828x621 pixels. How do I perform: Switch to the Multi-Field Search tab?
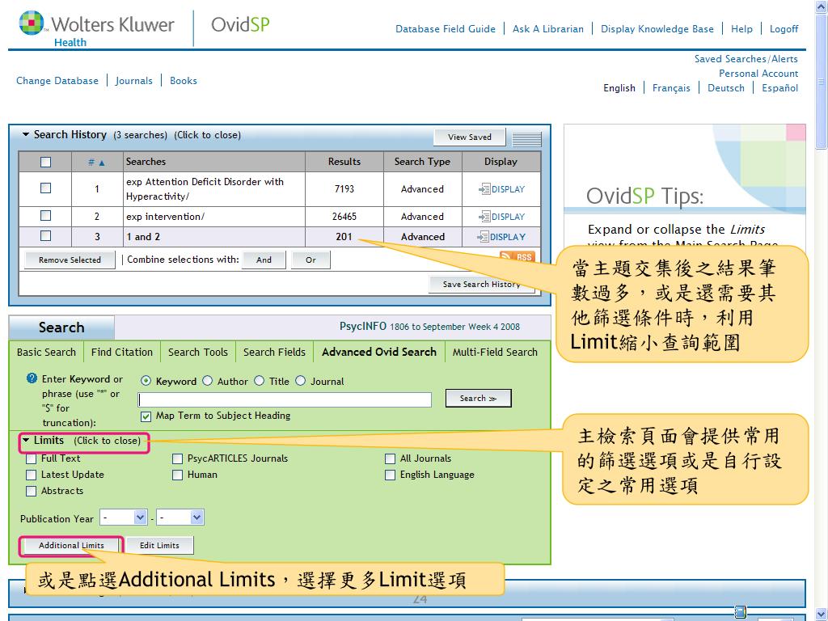495,353
